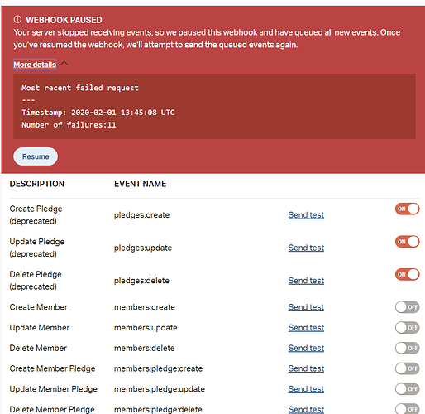Click the 'Update Member' description
425x414 pixels.
(x=40, y=328)
